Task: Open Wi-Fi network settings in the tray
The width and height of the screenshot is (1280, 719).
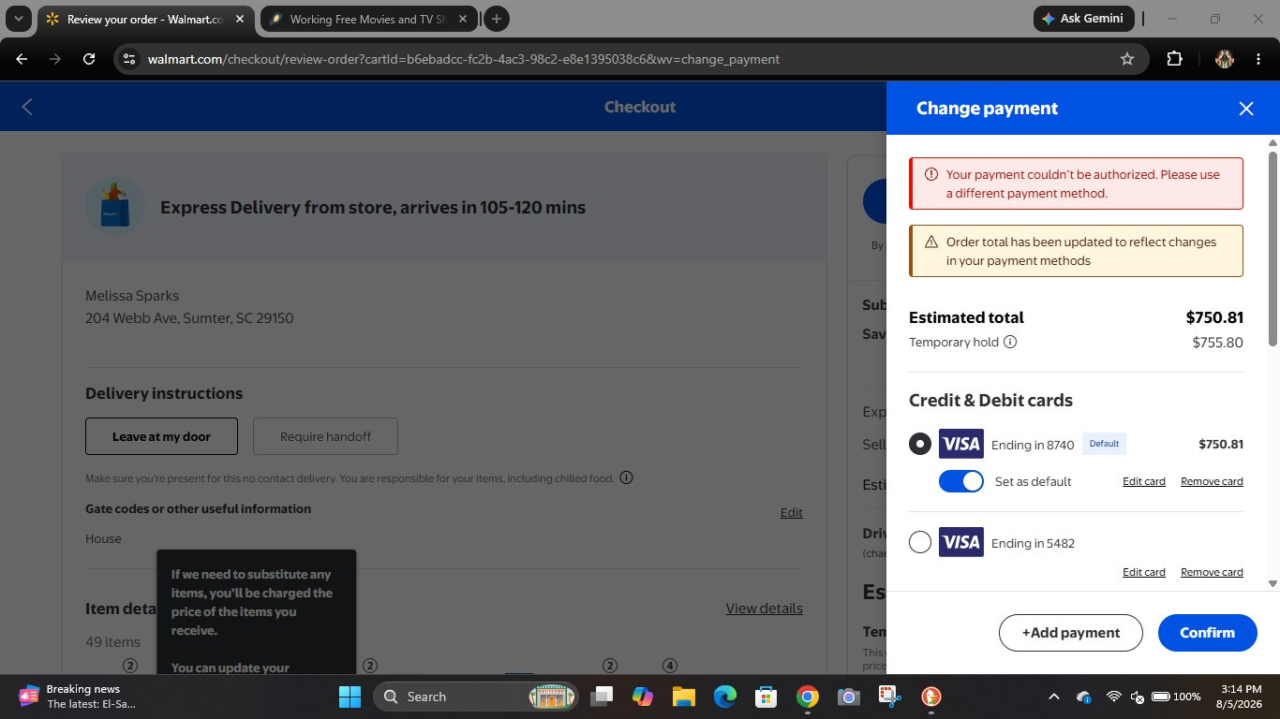Action: point(1114,697)
